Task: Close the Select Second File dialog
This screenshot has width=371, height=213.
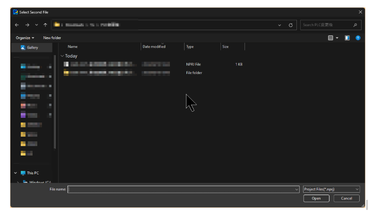Action: (x=360, y=12)
